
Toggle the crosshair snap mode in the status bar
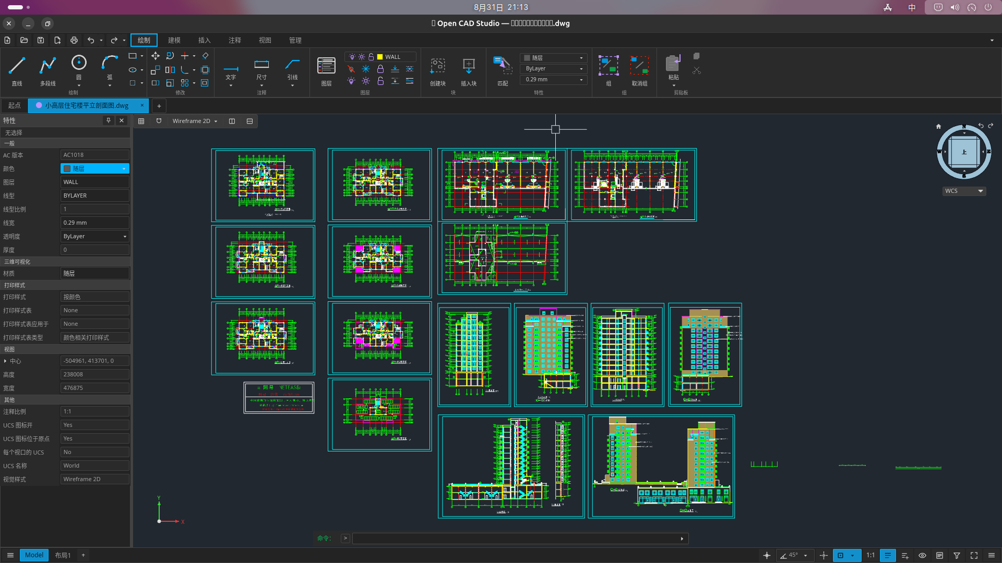tap(767, 555)
